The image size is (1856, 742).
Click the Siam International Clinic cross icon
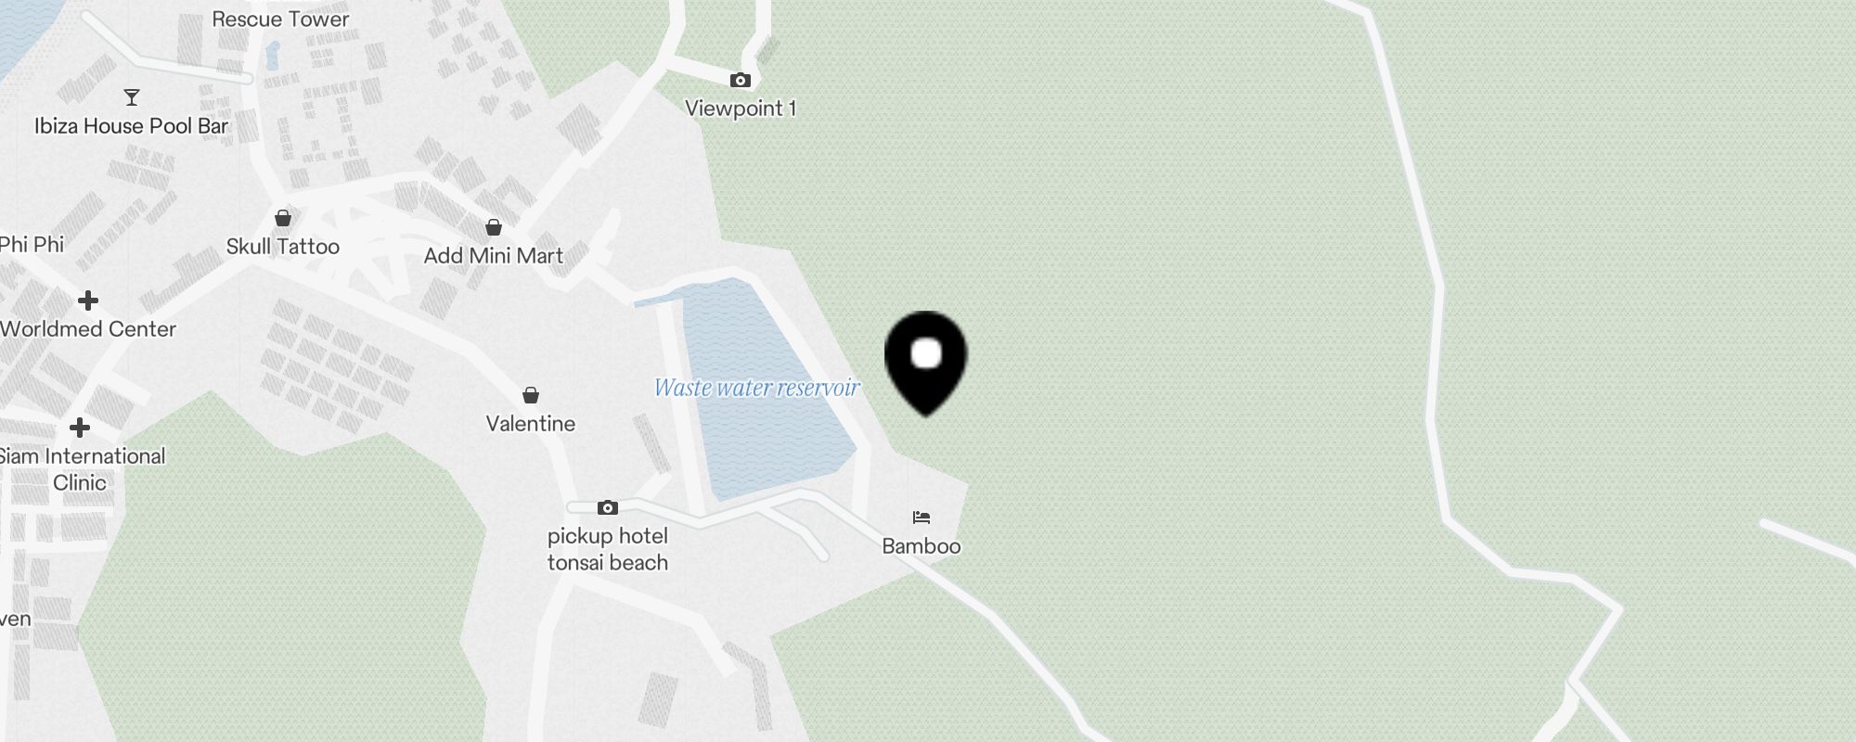click(80, 428)
